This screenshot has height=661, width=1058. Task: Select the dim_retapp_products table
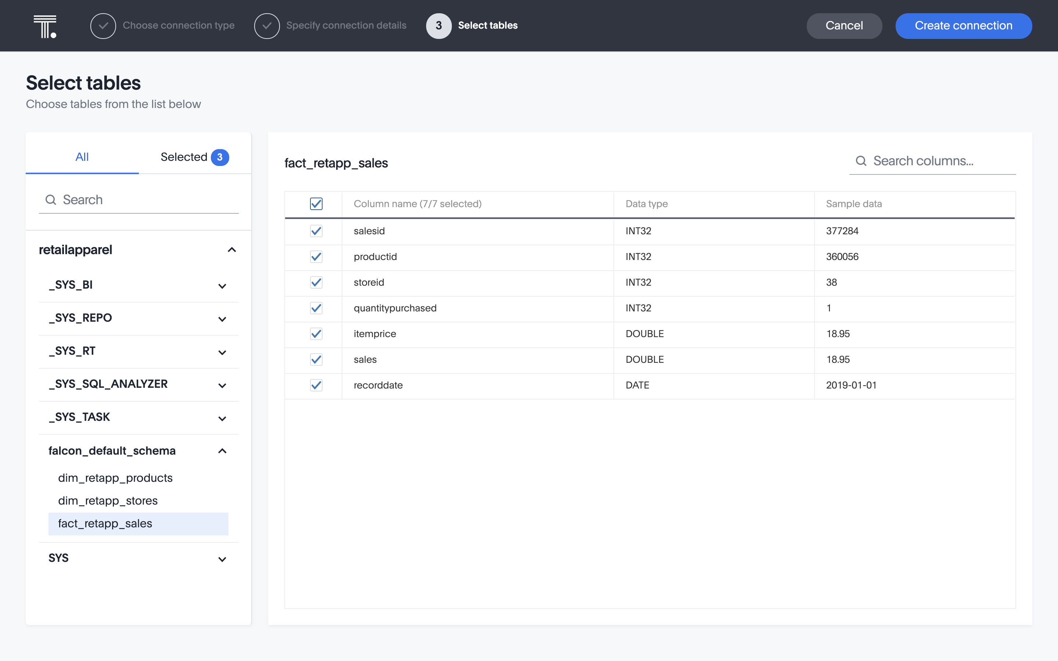(x=115, y=478)
